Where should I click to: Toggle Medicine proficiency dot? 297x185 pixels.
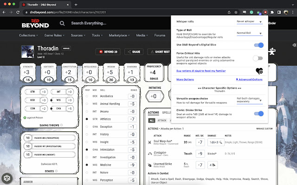87,165
